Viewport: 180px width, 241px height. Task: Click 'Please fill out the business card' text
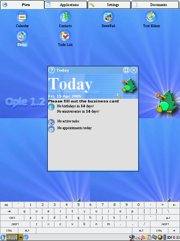click(83, 101)
